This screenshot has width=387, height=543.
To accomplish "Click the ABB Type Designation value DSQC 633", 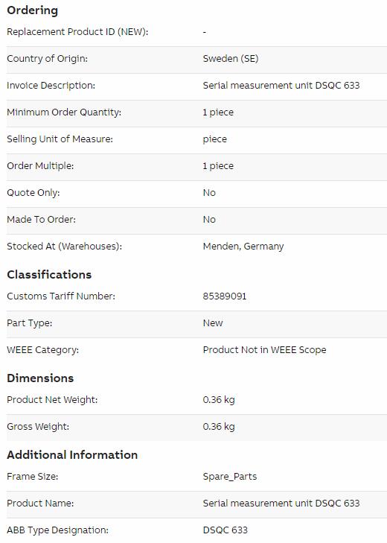I will pos(226,530).
